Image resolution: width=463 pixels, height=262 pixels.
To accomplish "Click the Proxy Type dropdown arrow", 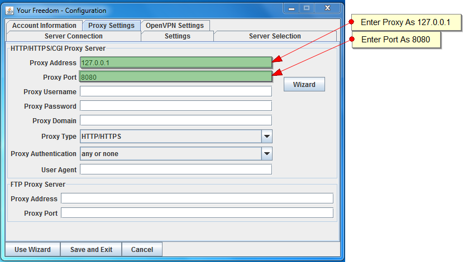I will click(x=267, y=137).
